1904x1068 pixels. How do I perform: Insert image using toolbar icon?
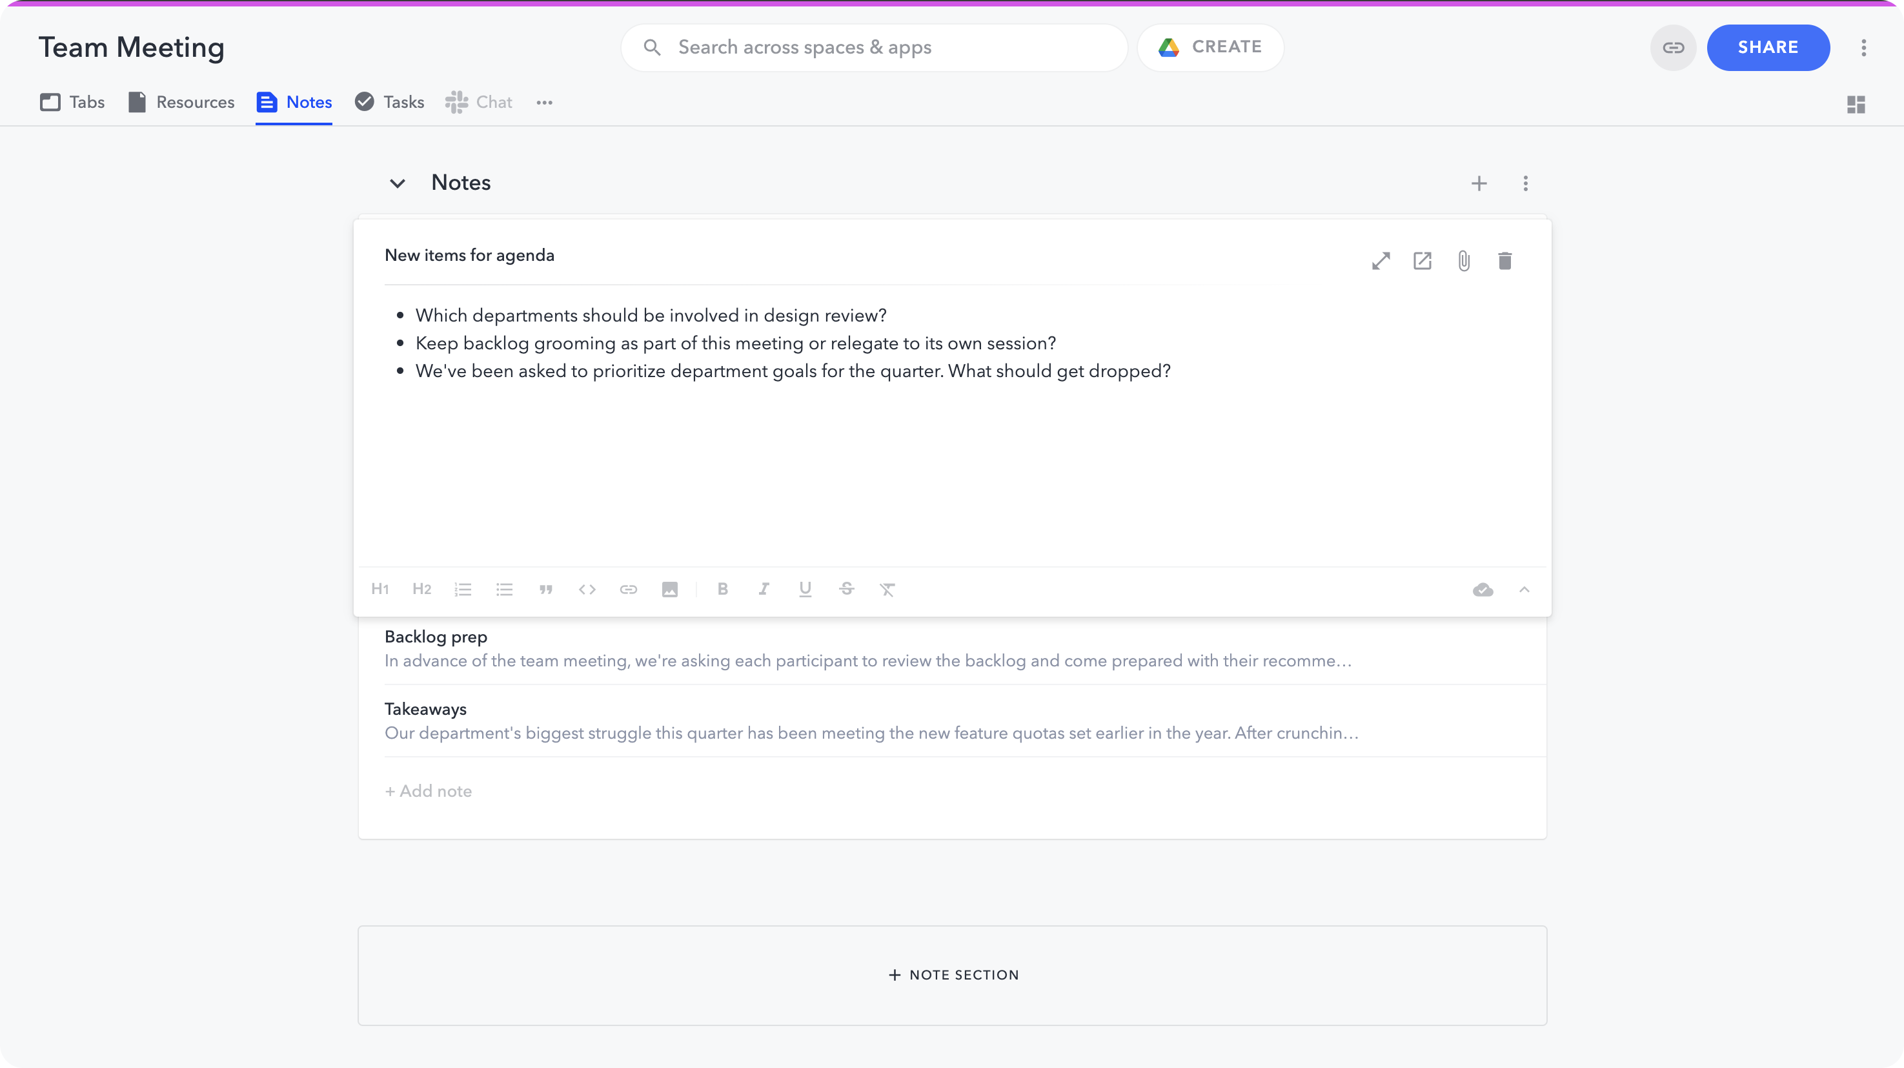coord(670,590)
